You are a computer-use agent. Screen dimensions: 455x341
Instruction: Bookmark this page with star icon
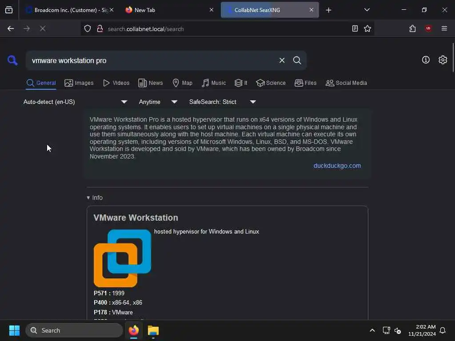coord(367,28)
